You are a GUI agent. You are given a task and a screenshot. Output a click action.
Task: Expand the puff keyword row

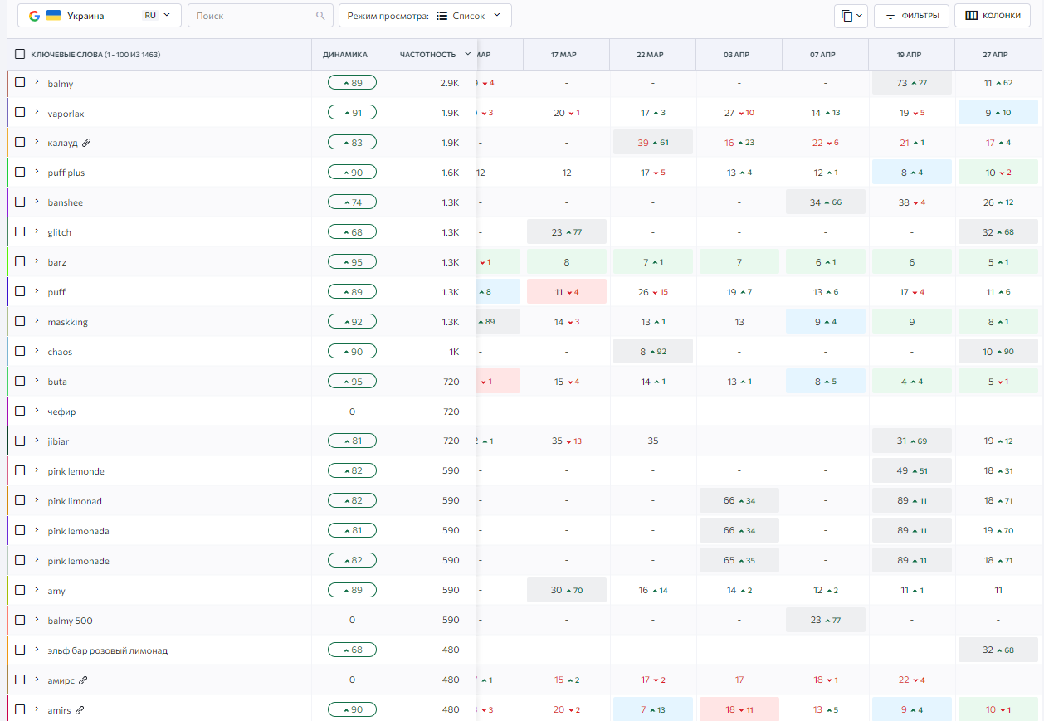coord(37,291)
